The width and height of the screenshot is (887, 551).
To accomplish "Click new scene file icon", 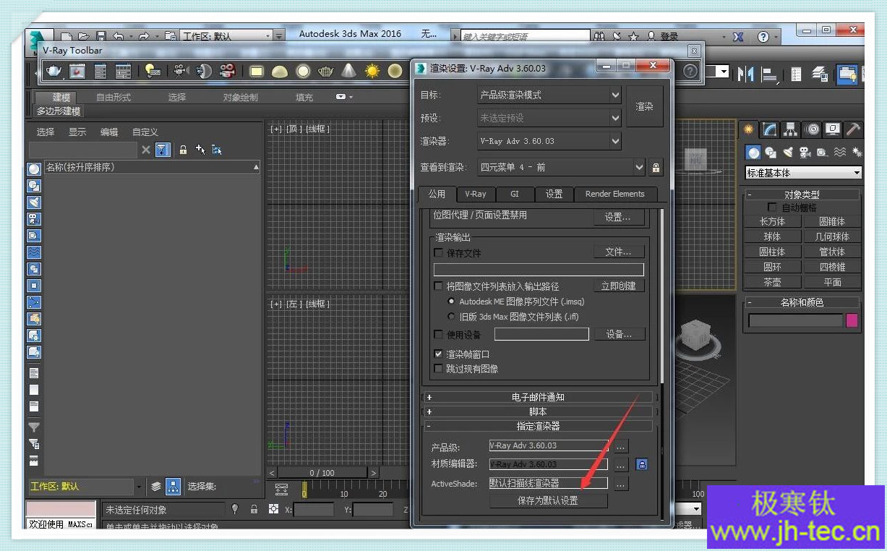I will (67, 35).
